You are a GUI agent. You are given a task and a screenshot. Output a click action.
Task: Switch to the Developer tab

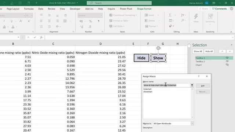pyautogui.click(x=75, y=9)
